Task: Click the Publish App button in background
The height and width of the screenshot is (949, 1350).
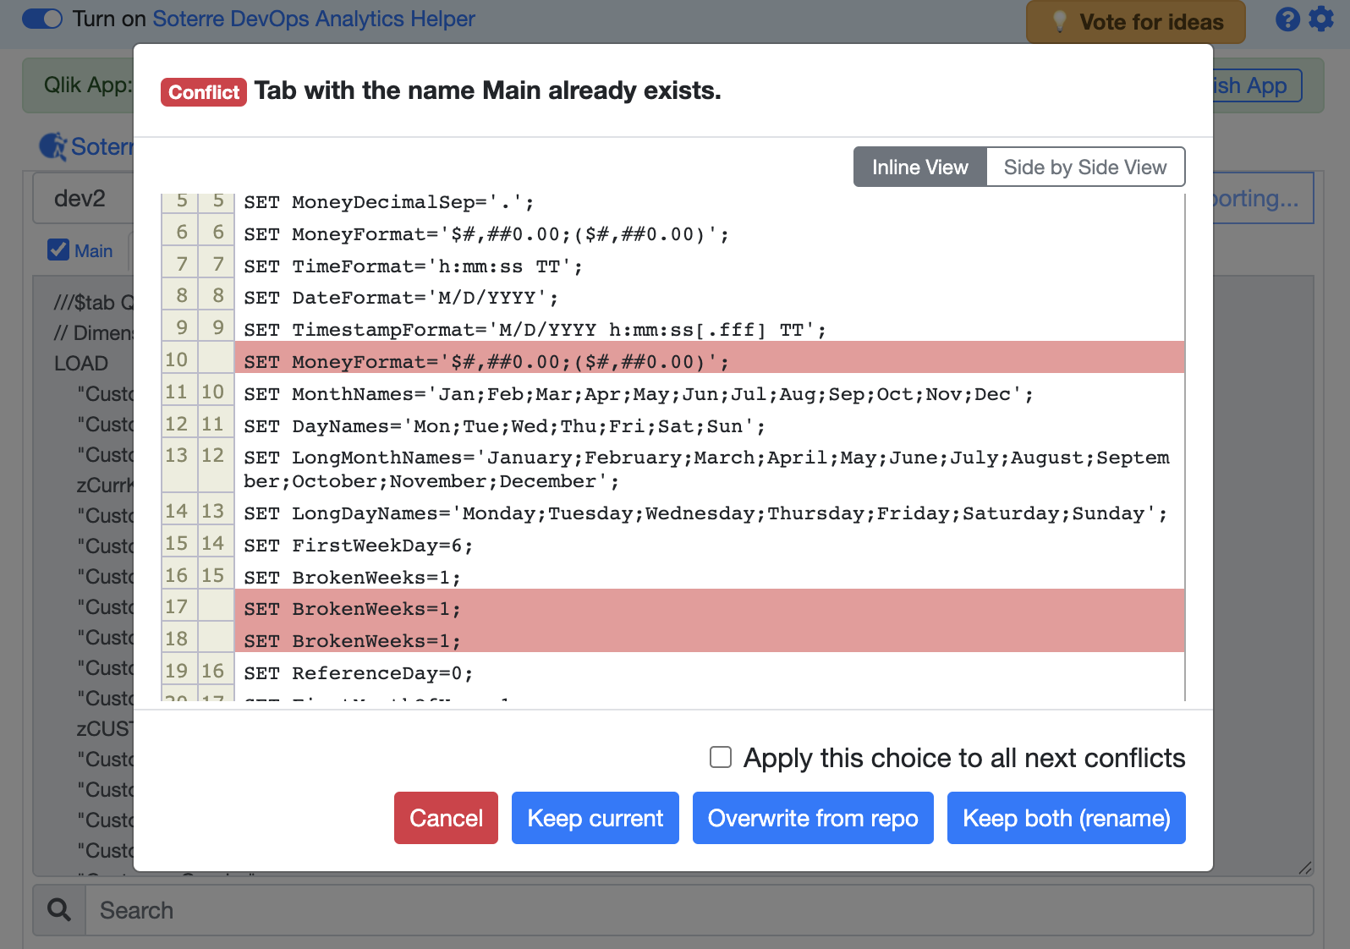Action: pos(1257,85)
